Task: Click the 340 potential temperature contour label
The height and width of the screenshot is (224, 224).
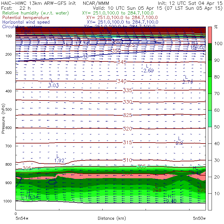Action: pos(122,81)
